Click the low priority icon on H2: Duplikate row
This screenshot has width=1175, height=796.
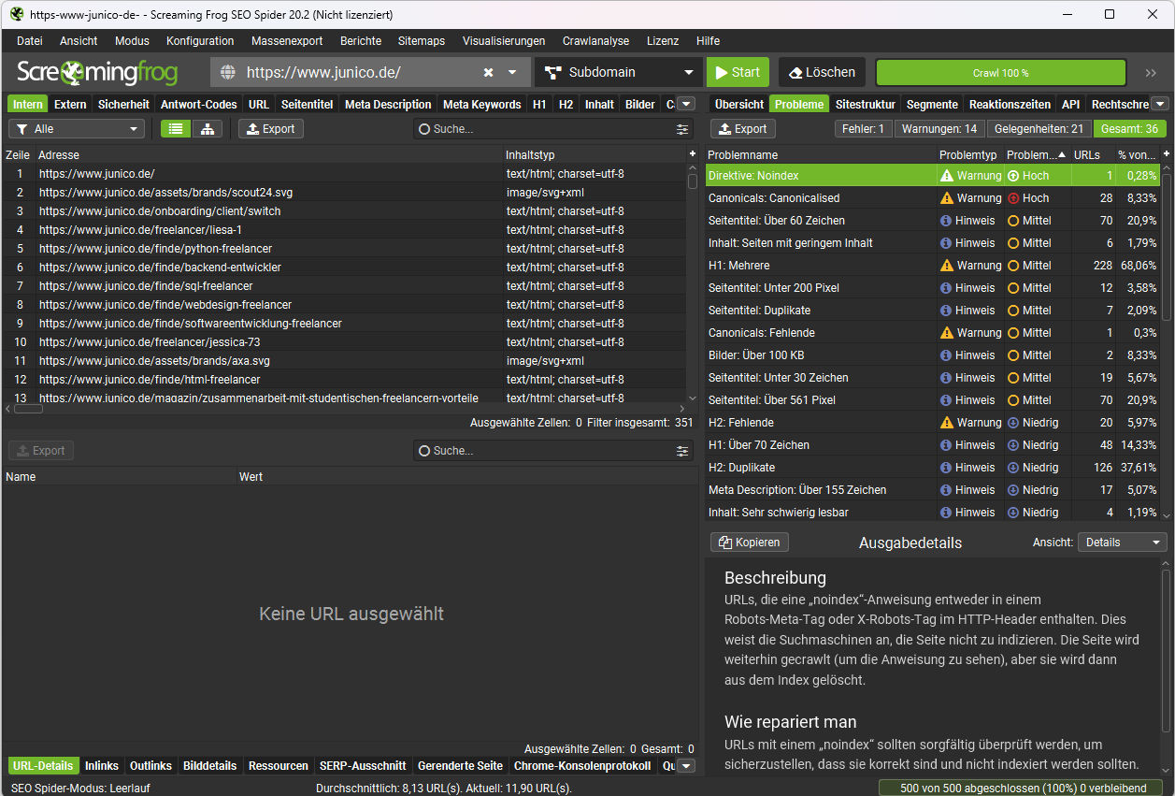pyautogui.click(x=1012, y=468)
